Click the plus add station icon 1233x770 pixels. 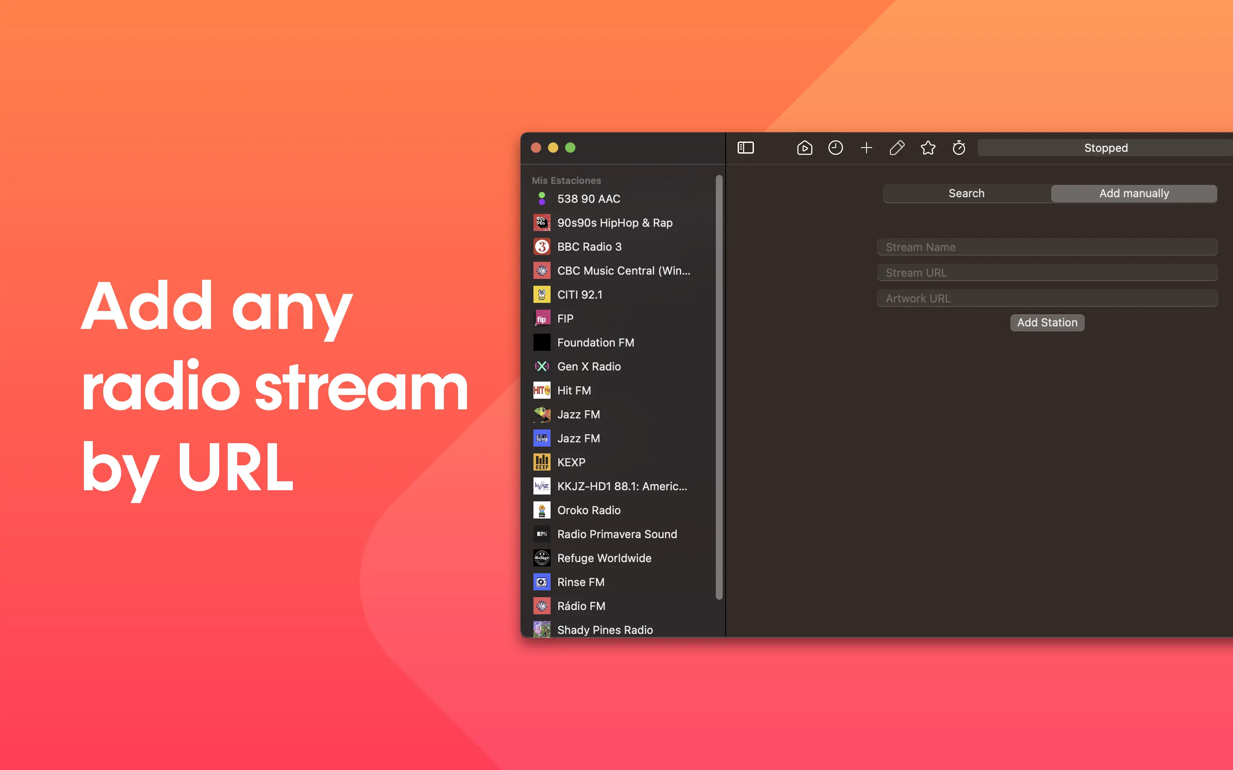[x=866, y=148]
